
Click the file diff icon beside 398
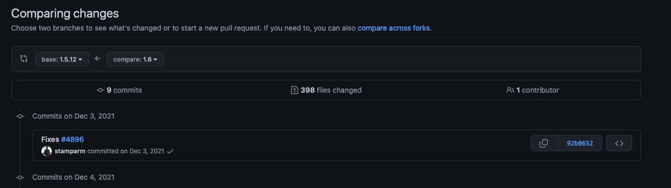click(x=295, y=90)
